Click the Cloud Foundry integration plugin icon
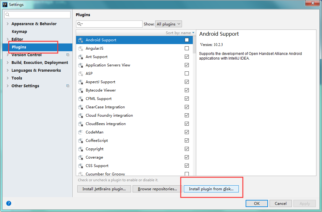The height and width of the screenshot is (212, 322). tap(80, 115)
